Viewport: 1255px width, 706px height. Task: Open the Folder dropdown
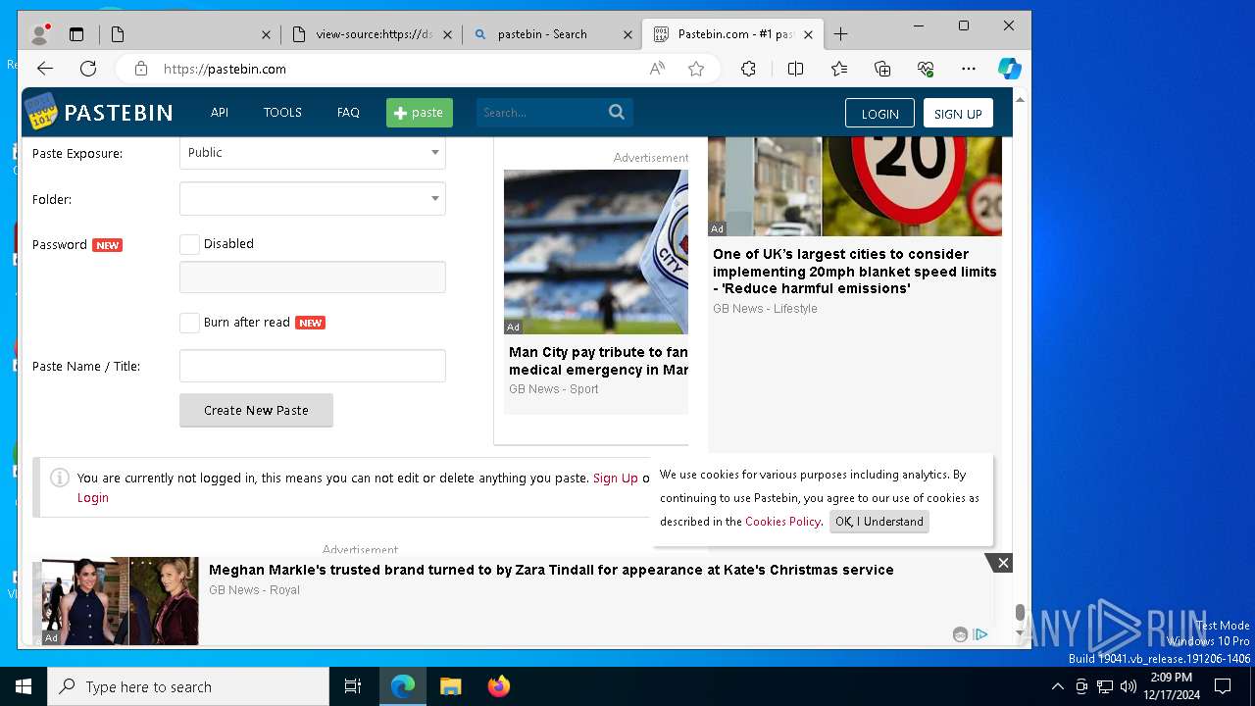312,199
